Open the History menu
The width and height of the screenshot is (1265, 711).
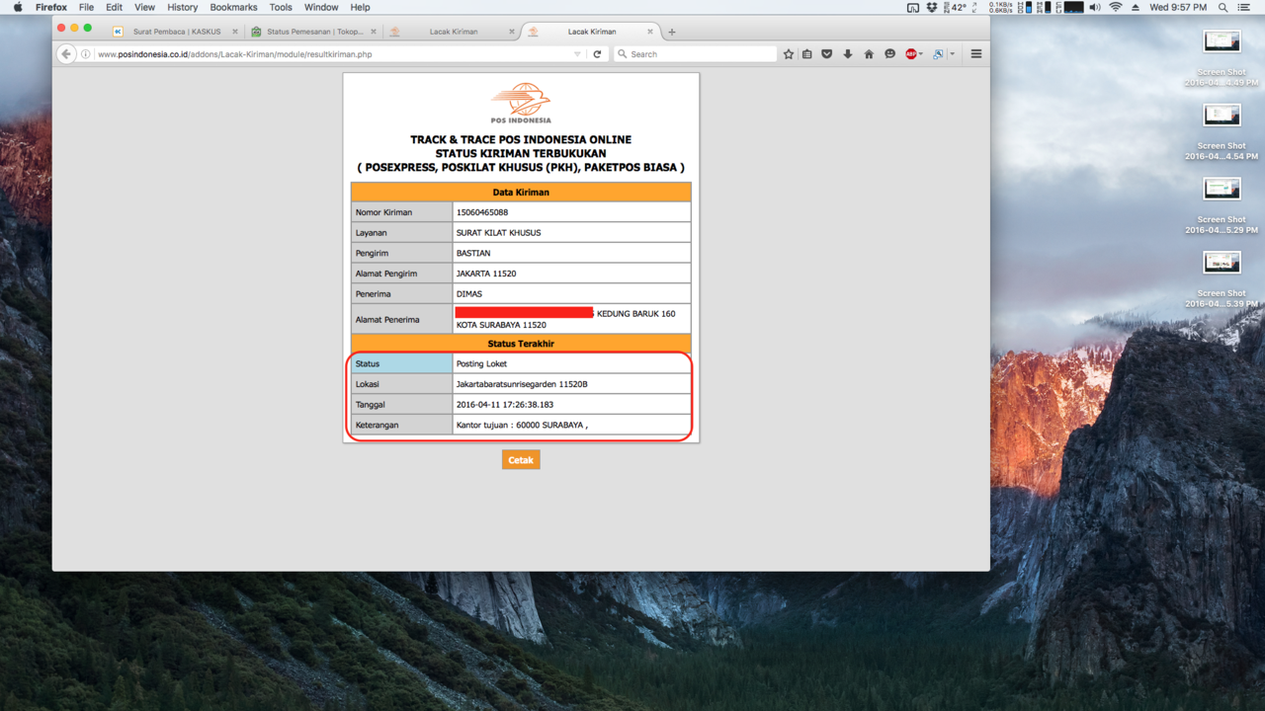pyautogui.click(x=183, y=7)
